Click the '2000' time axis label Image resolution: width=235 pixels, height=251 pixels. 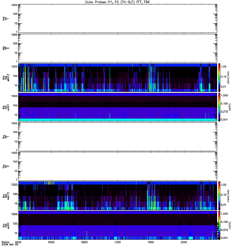click(184, 242)
